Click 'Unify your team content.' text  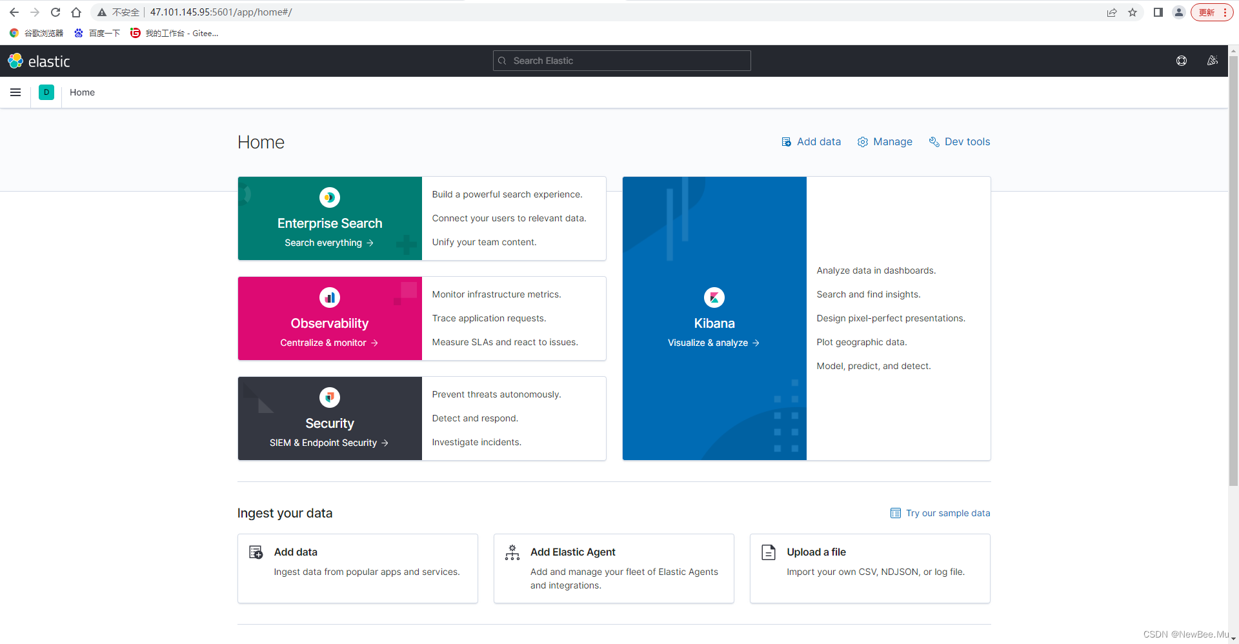(484, 242)
